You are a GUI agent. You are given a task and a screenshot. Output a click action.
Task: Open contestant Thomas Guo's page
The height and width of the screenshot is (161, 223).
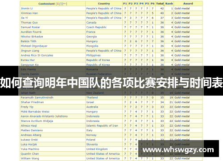click(29, 23)
